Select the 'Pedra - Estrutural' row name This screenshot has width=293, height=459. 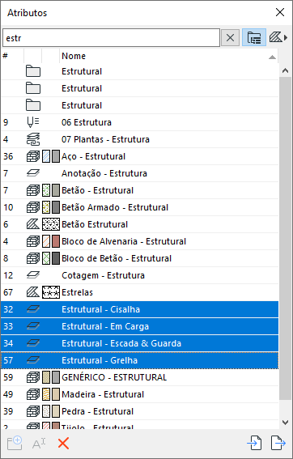coord(97,411)
